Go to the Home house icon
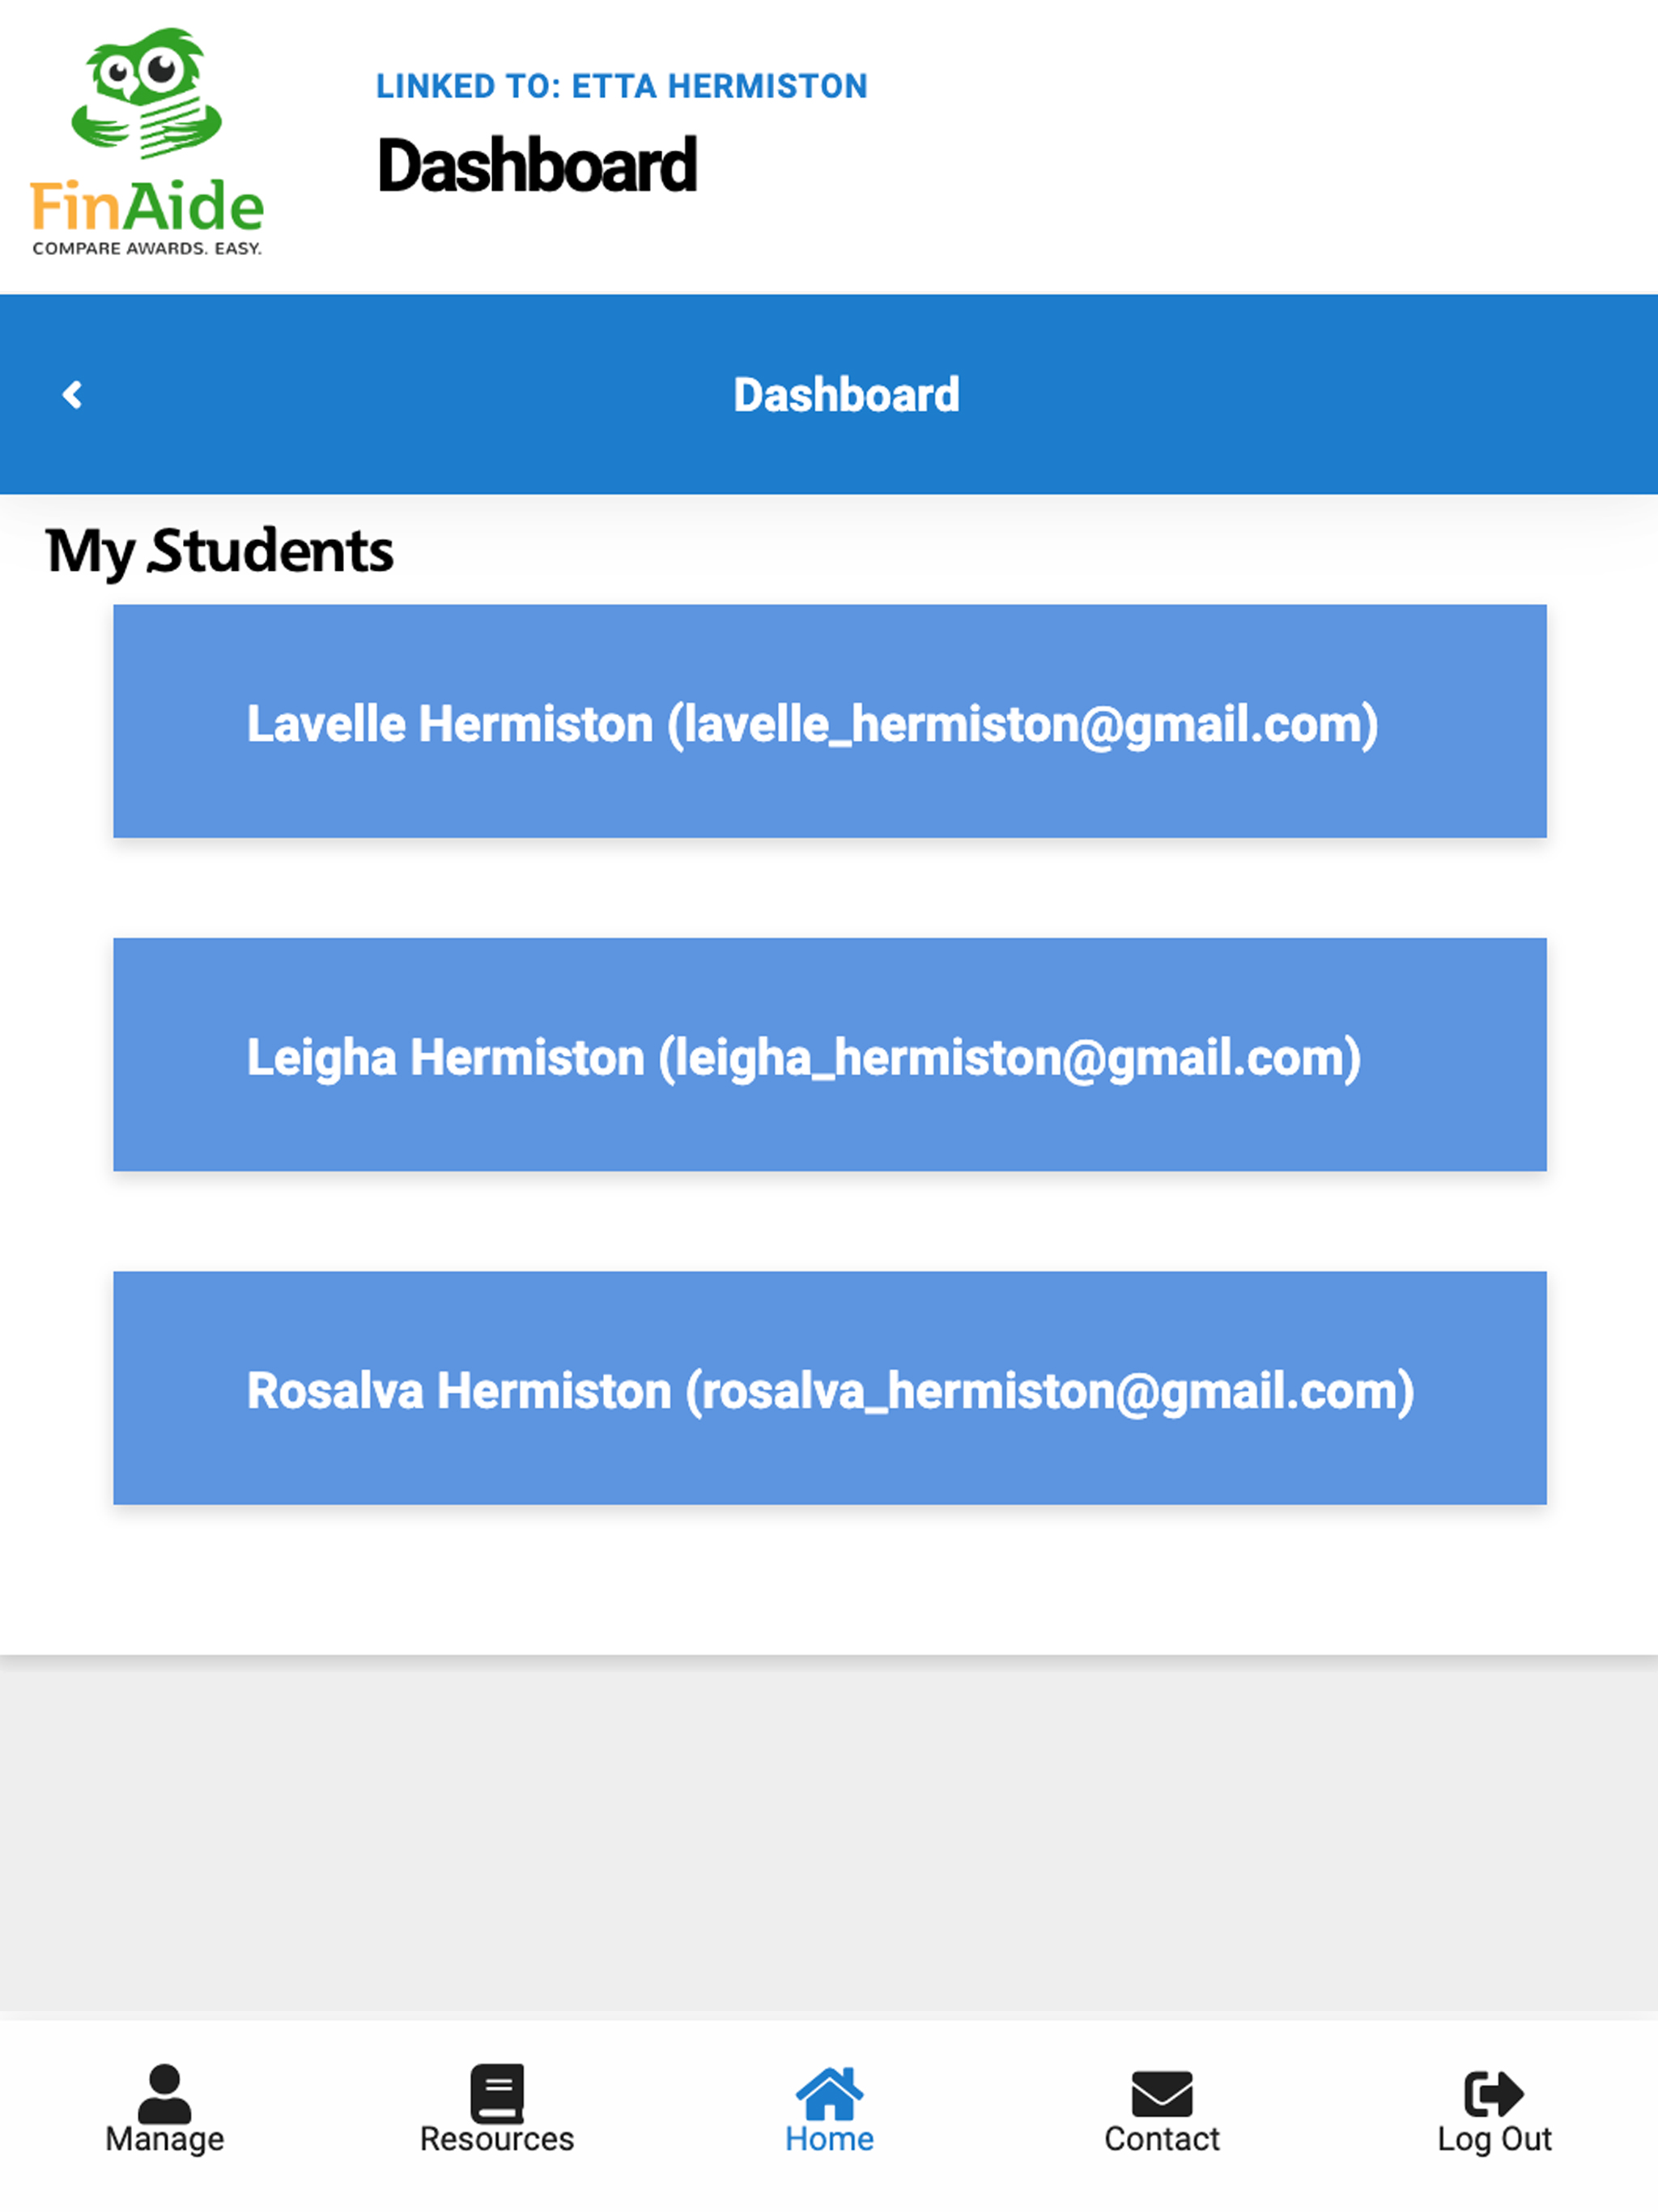The height and width of the screenshot is (2212, 1658). pos(829,2093)
